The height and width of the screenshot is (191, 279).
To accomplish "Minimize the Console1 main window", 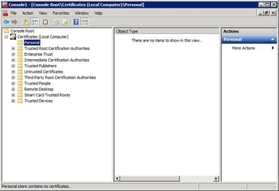I will click(261, 4).
